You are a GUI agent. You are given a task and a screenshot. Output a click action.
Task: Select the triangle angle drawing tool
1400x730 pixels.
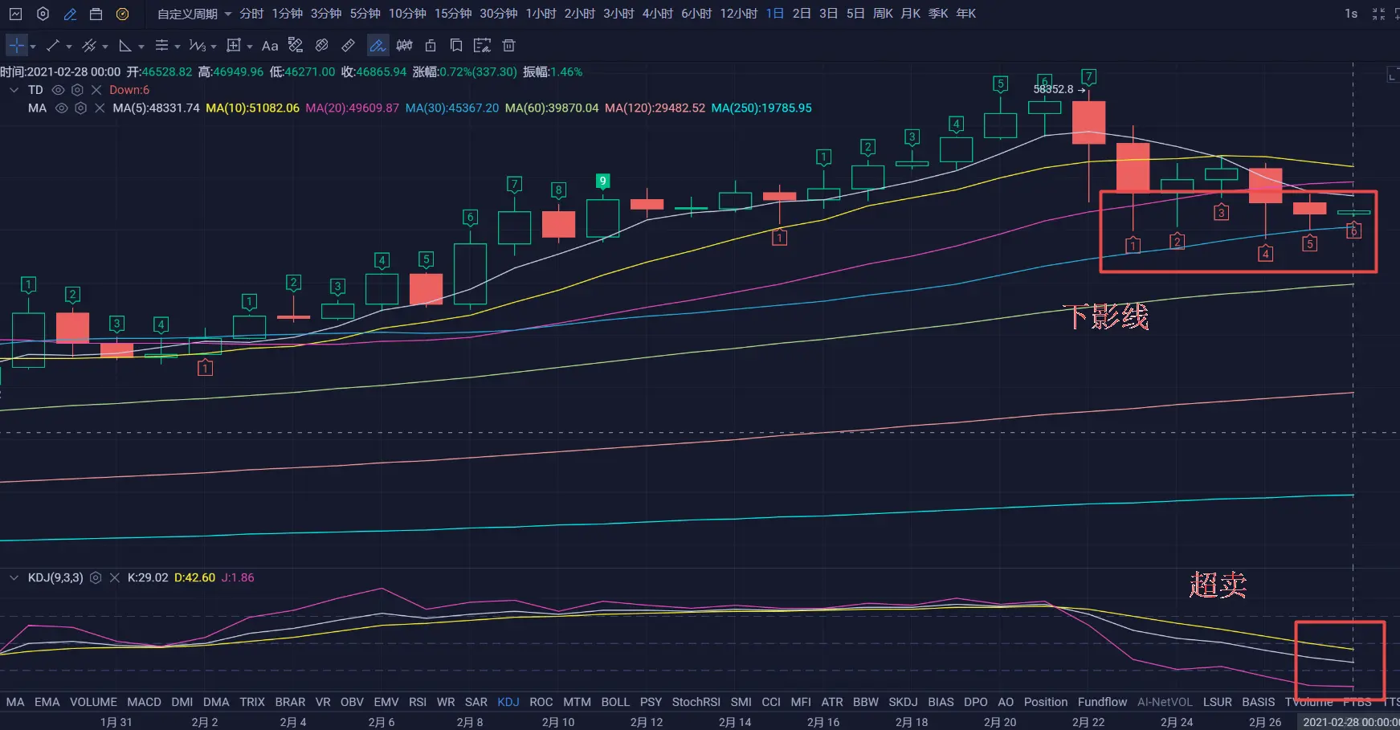point(125,46)
